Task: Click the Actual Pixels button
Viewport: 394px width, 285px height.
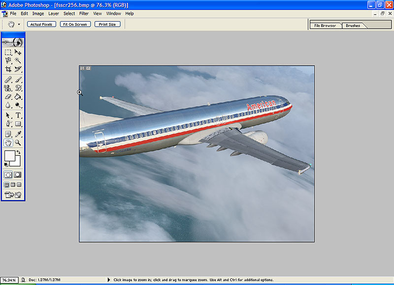Action: click(42, 24)
